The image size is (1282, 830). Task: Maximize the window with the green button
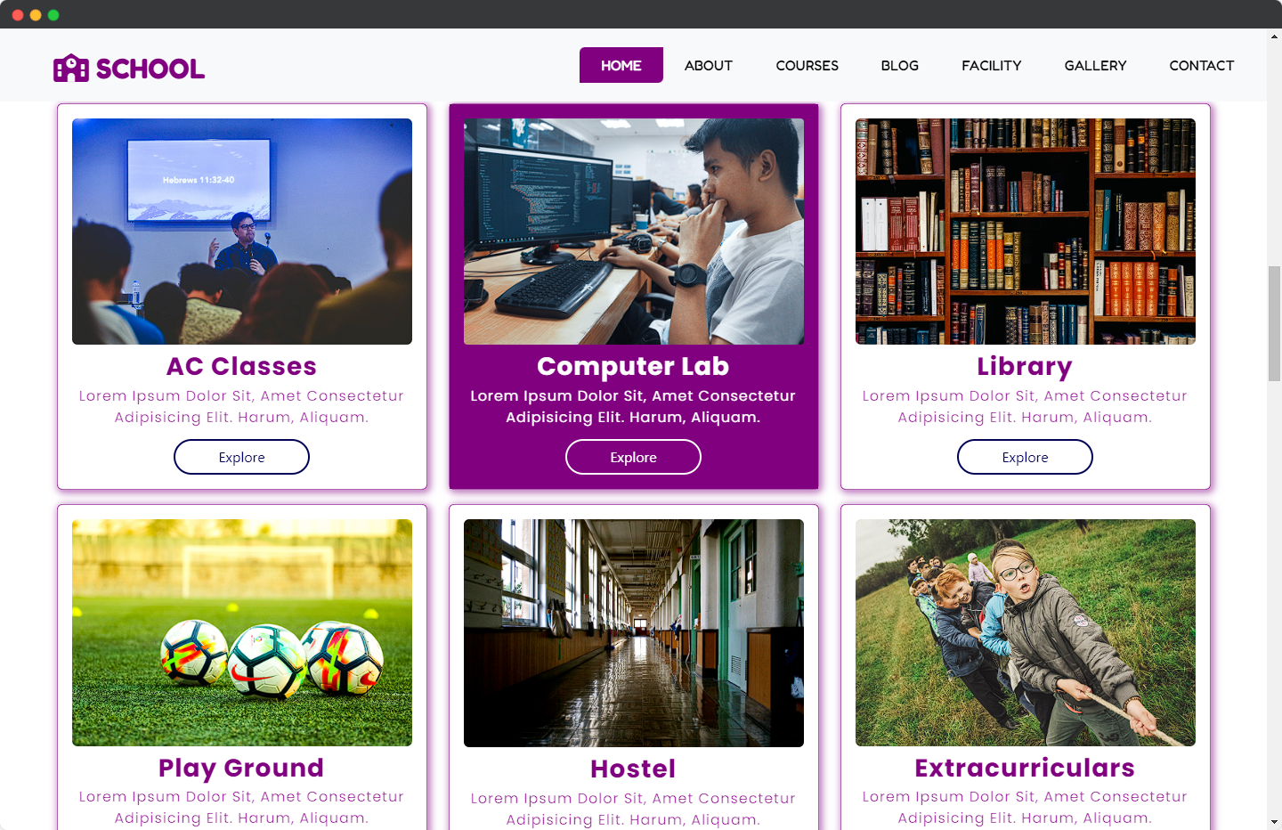[53, 15]
